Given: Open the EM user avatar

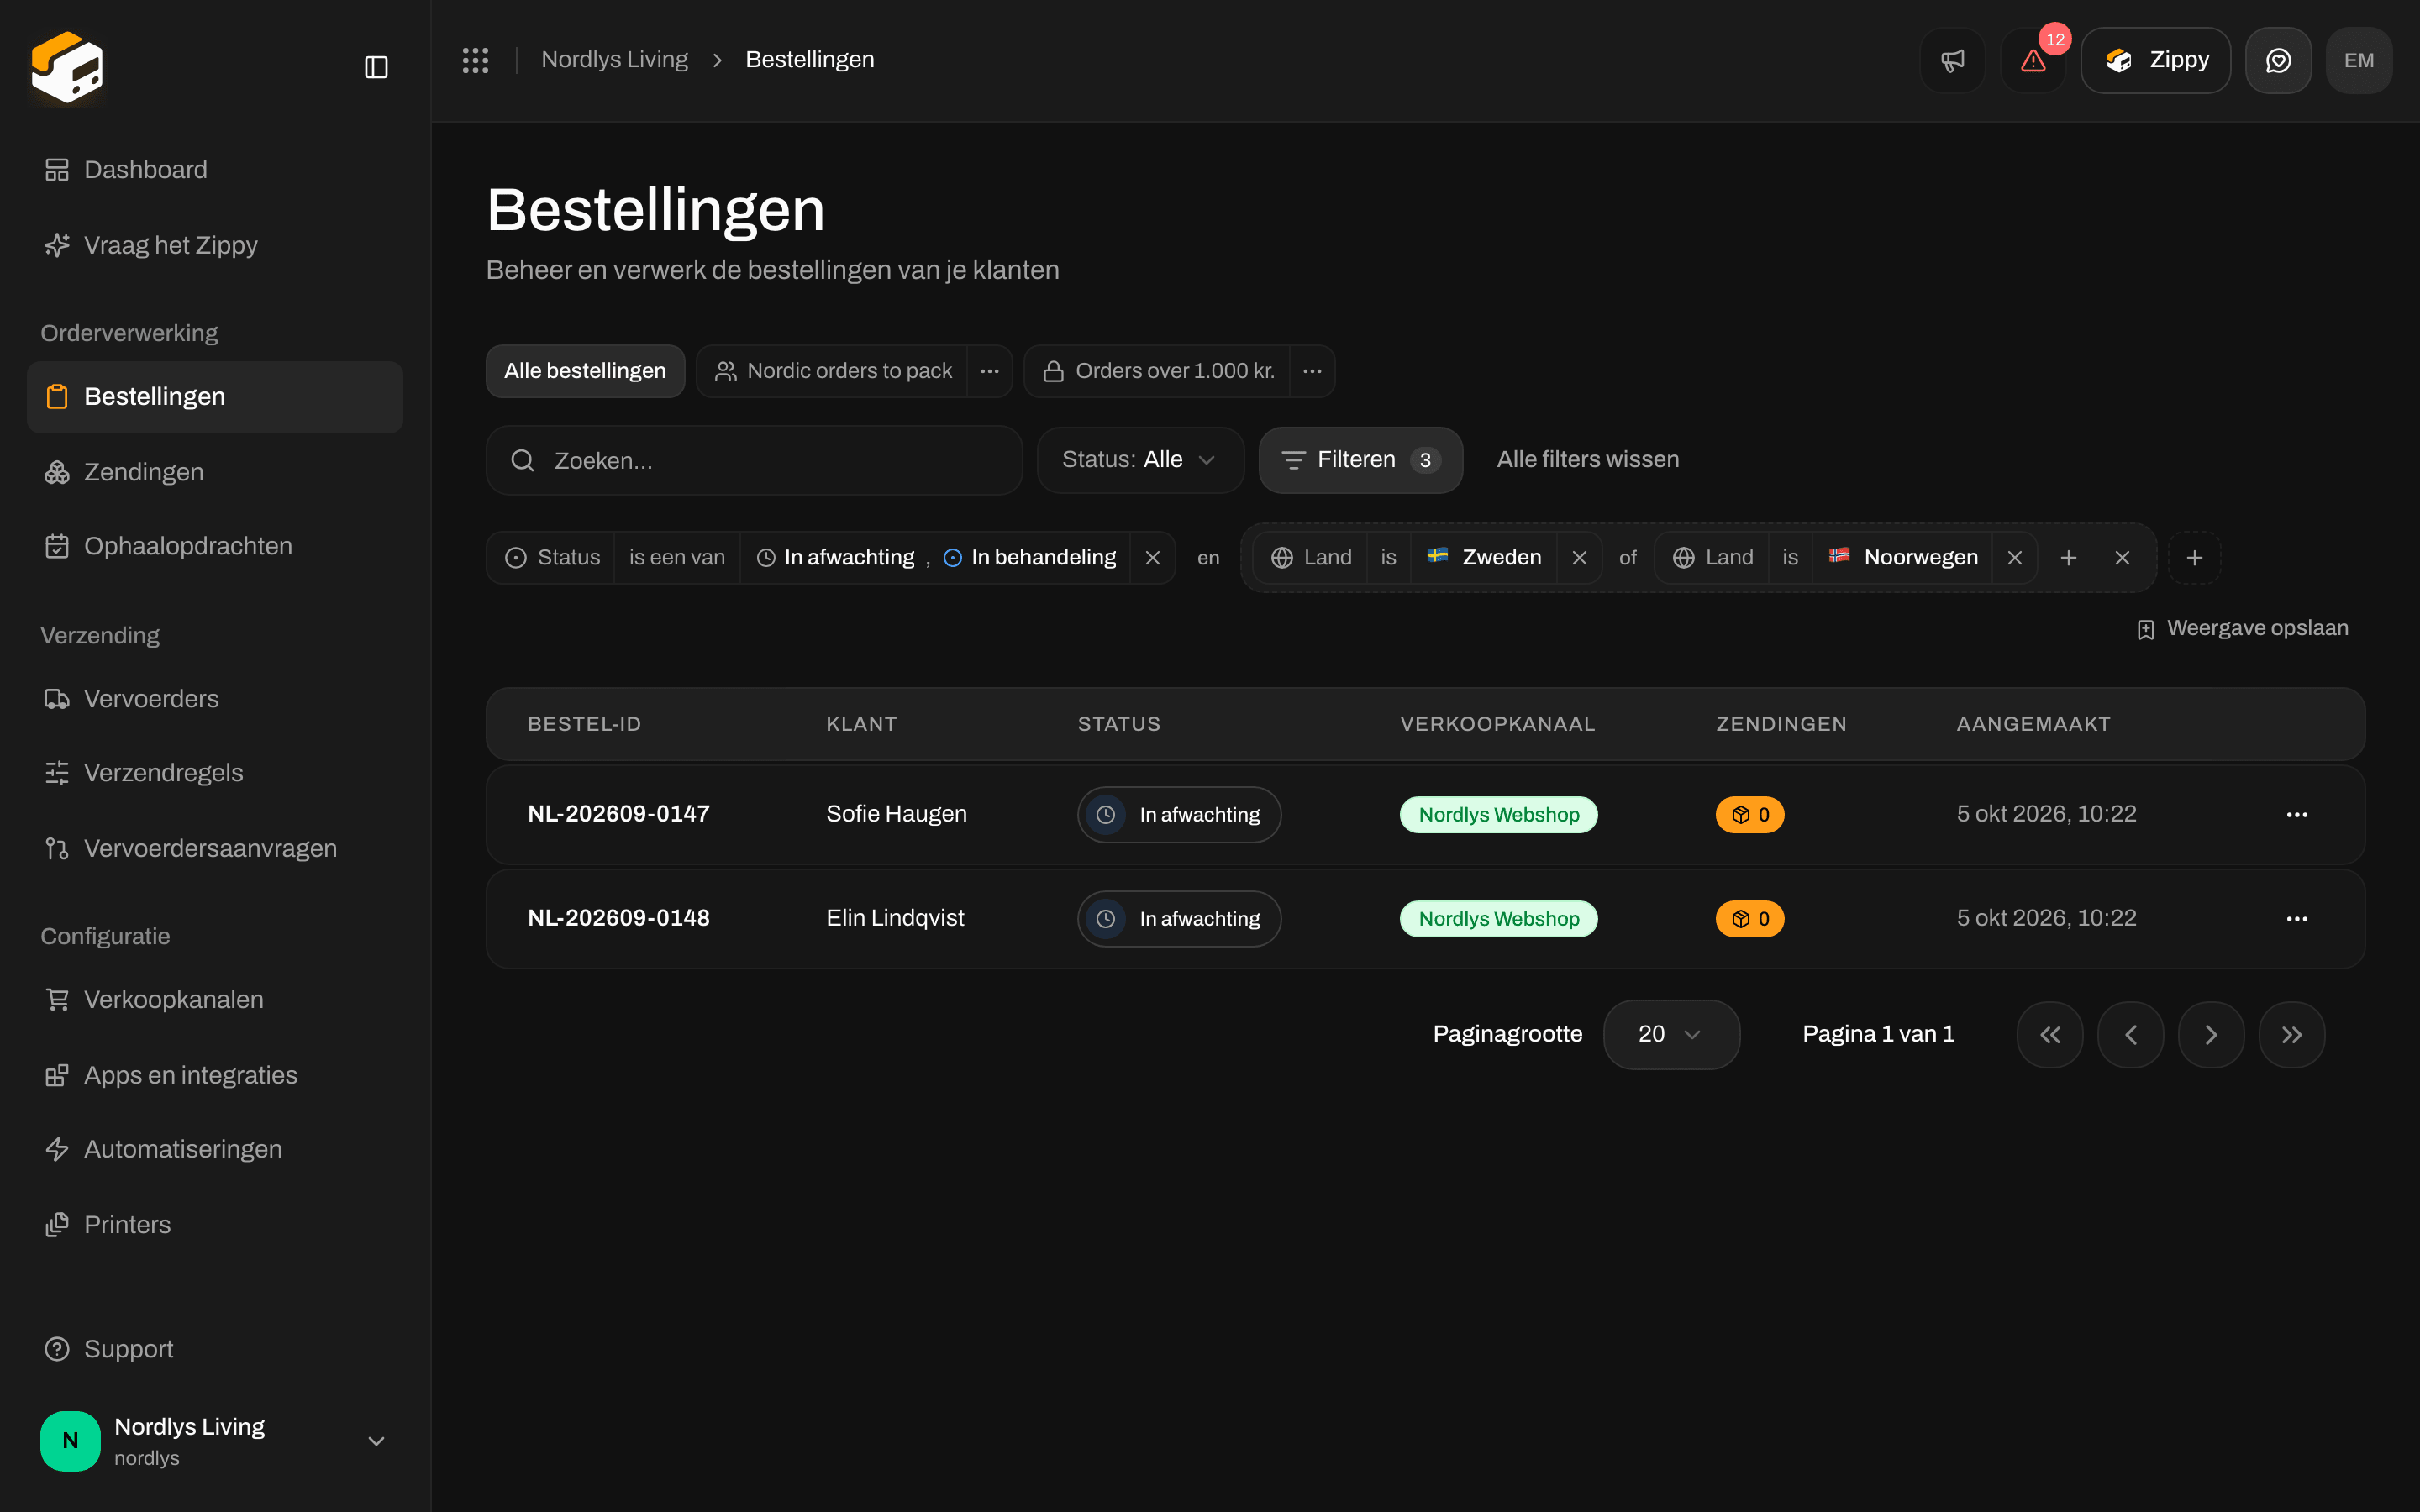Looking at the screenshot, I should click(x=2359, y=60).
